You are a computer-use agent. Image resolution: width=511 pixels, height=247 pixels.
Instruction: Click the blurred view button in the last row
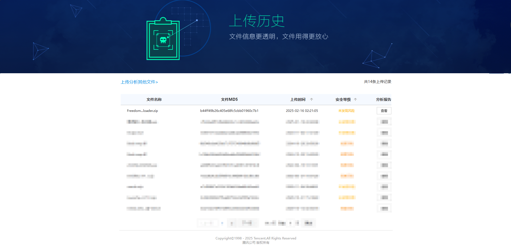click(x=384, y=208)
